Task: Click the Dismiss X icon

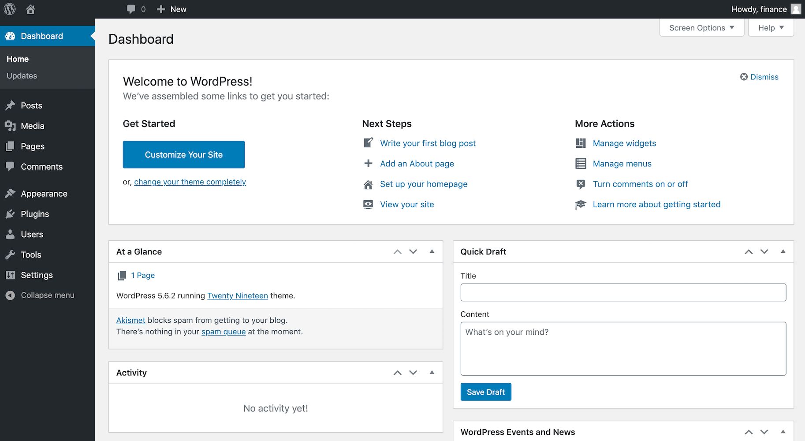Action: click(x=744, y=77)
